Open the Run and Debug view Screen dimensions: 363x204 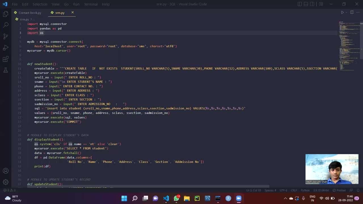point(5,48)
